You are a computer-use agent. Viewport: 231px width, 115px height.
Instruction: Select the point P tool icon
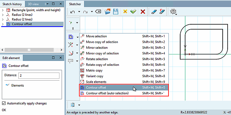pyautogui.click(x=71, y=23)
